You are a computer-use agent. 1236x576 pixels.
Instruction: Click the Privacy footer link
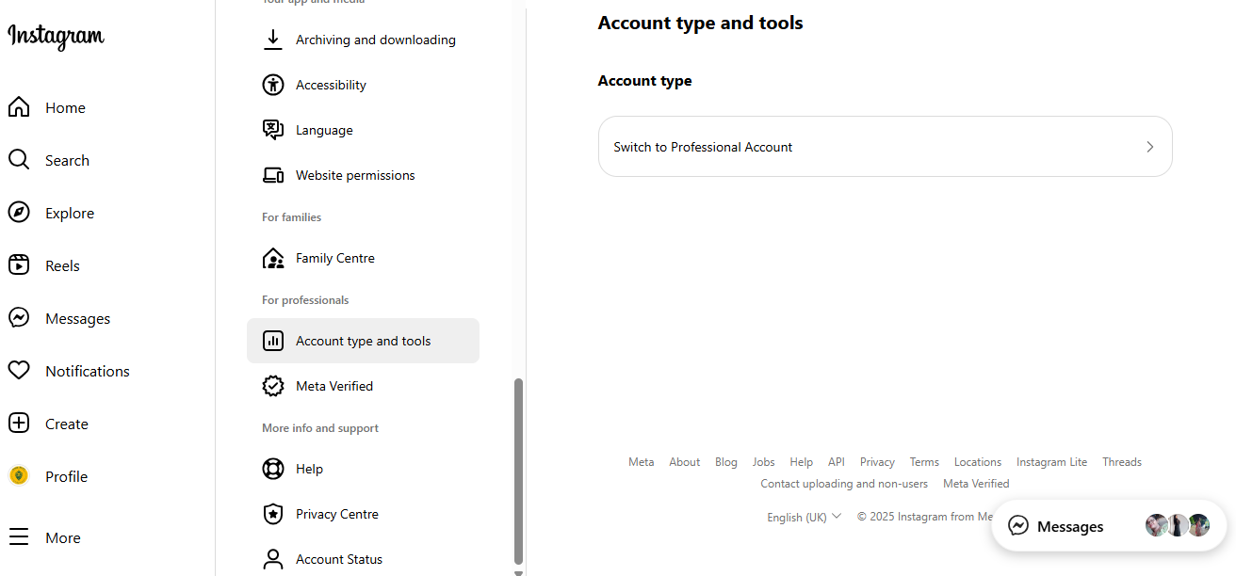tap(877, 462)
